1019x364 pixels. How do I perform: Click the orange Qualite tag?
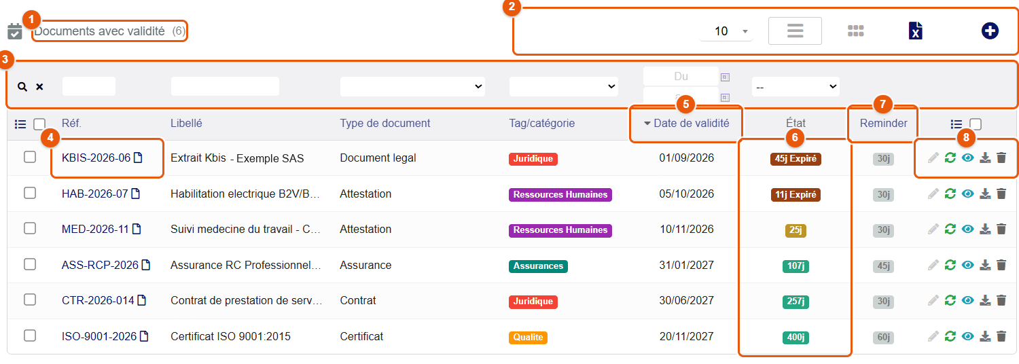(x=528, y=337)
